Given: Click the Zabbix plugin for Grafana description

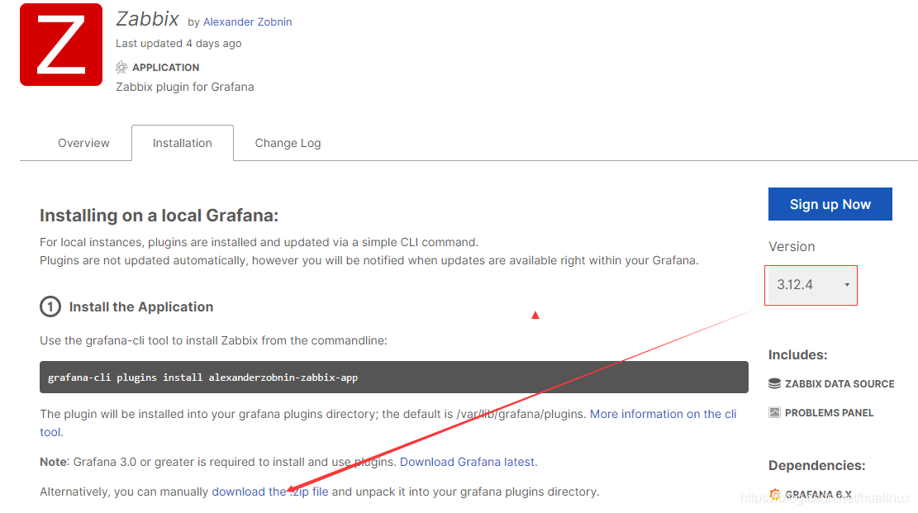Looking at the screenshot, I should click(x=185, y=87).
